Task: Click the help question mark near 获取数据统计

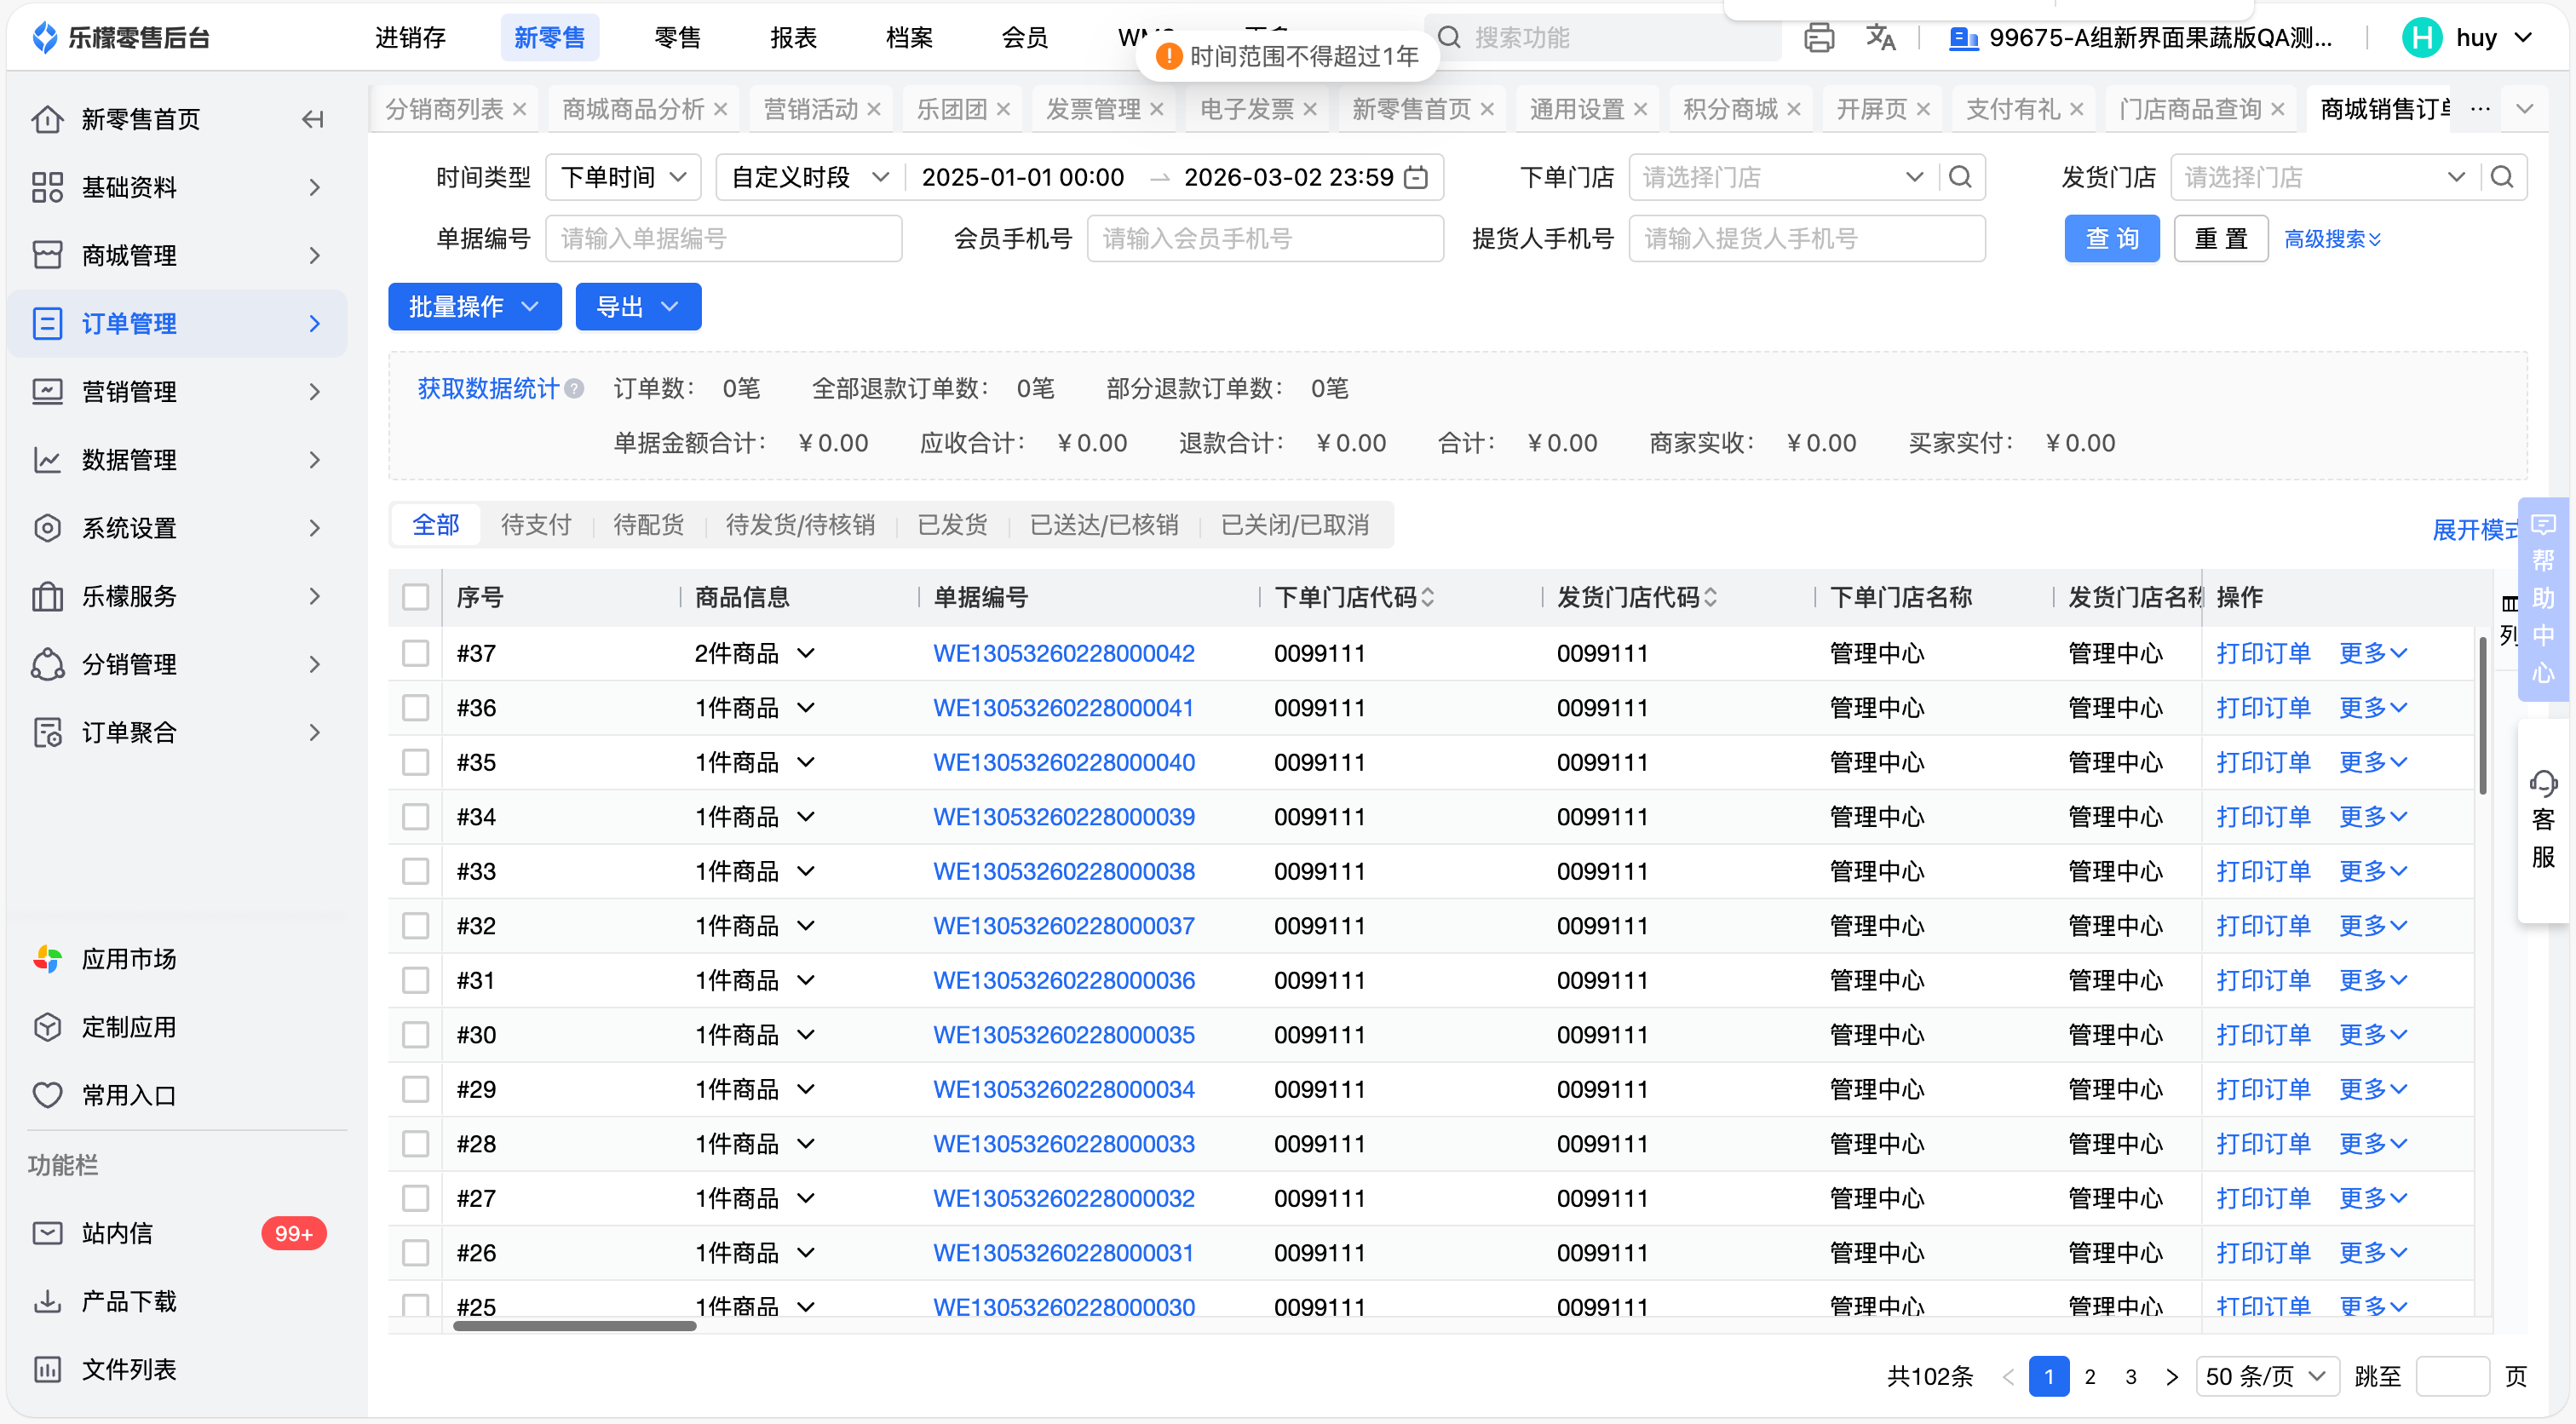Action: (x=574, y=389)
